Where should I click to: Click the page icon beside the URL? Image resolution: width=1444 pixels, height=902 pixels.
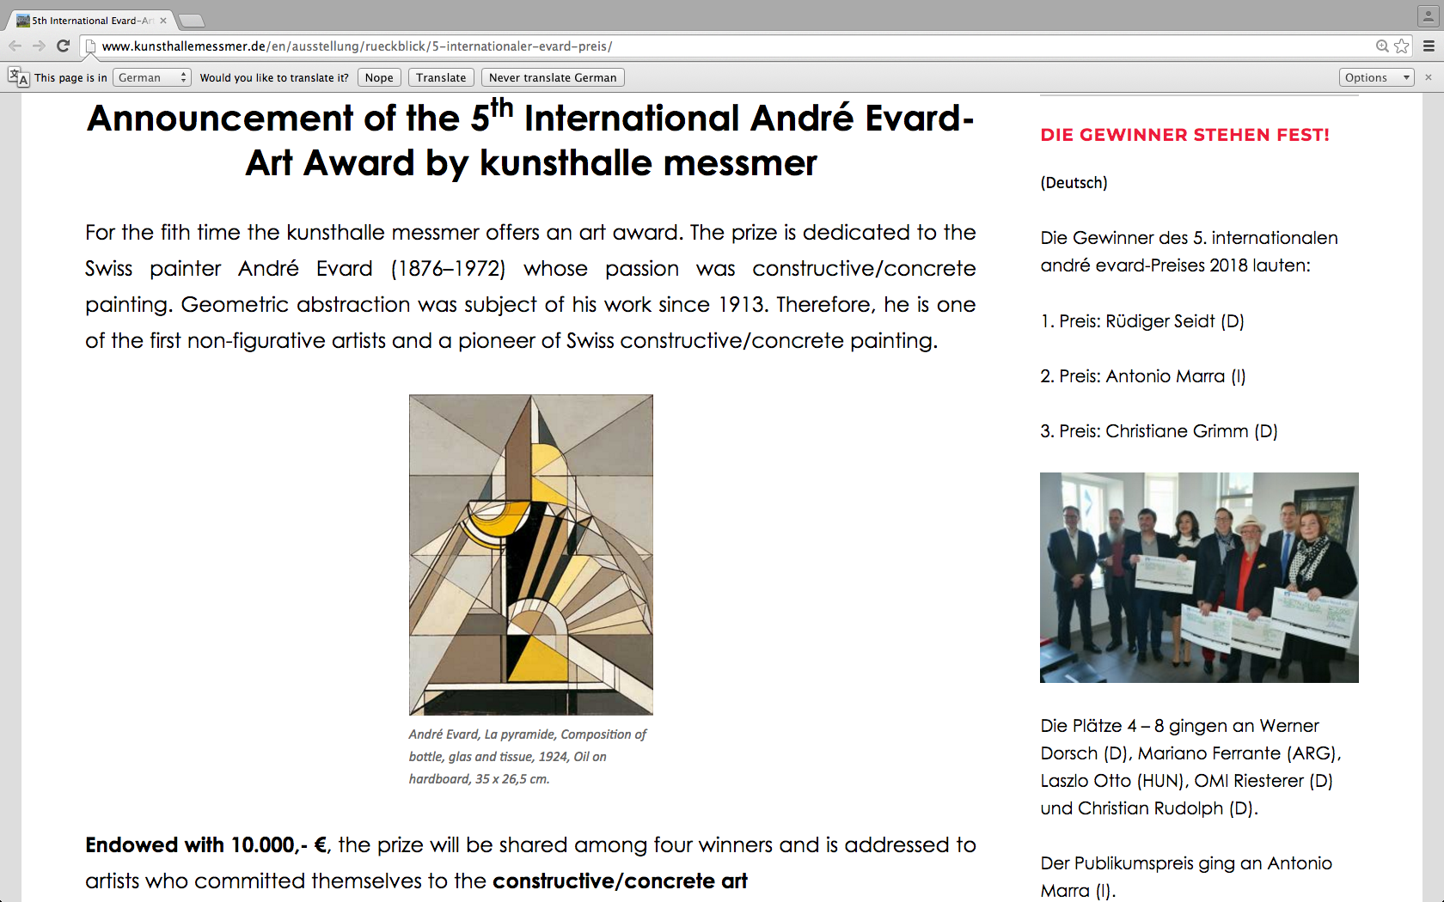click(x=90, y=46)
